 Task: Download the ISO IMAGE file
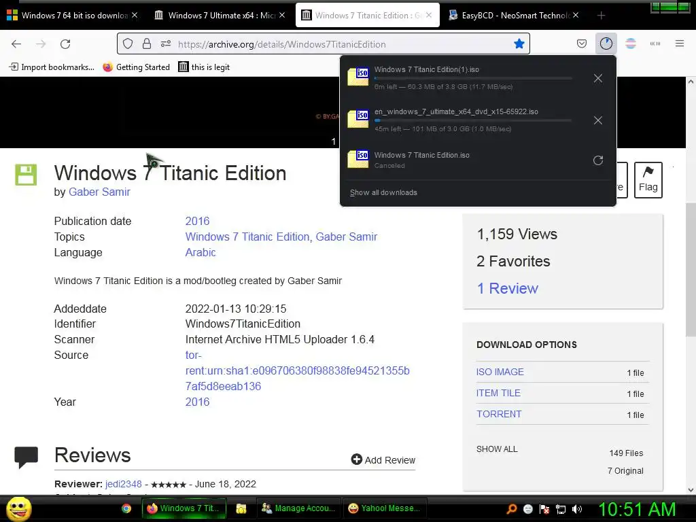(x=500, y=372)
